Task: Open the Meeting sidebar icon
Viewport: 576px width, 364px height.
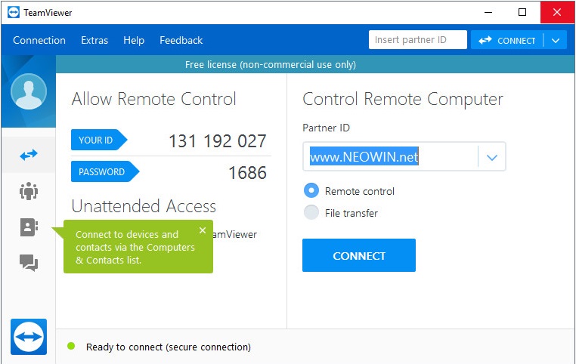Action: [28, 191]
